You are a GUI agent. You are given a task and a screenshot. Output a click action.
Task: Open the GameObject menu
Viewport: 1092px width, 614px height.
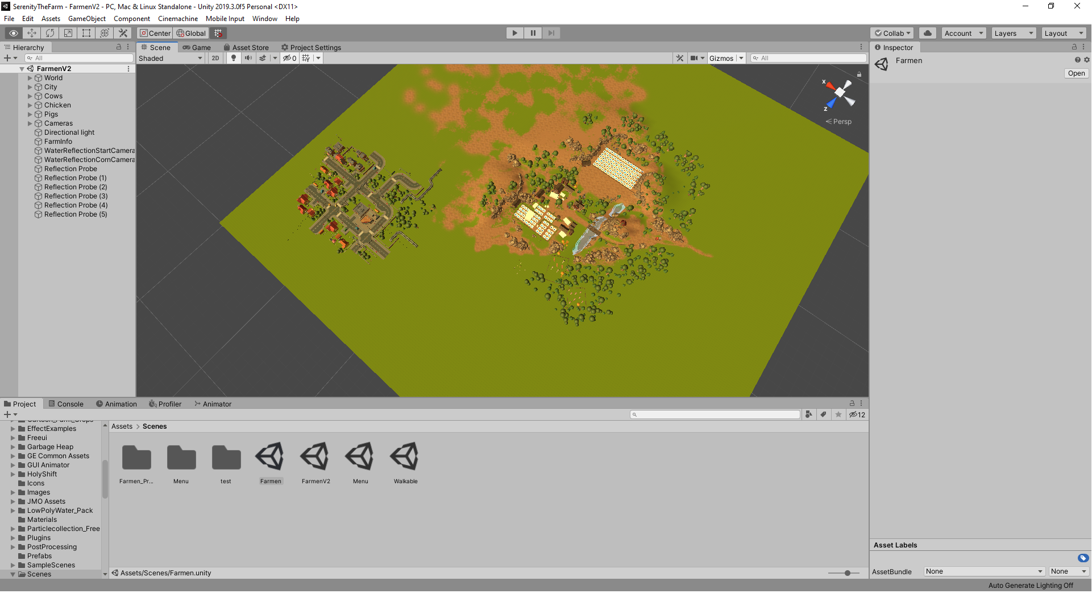(86, 19)
